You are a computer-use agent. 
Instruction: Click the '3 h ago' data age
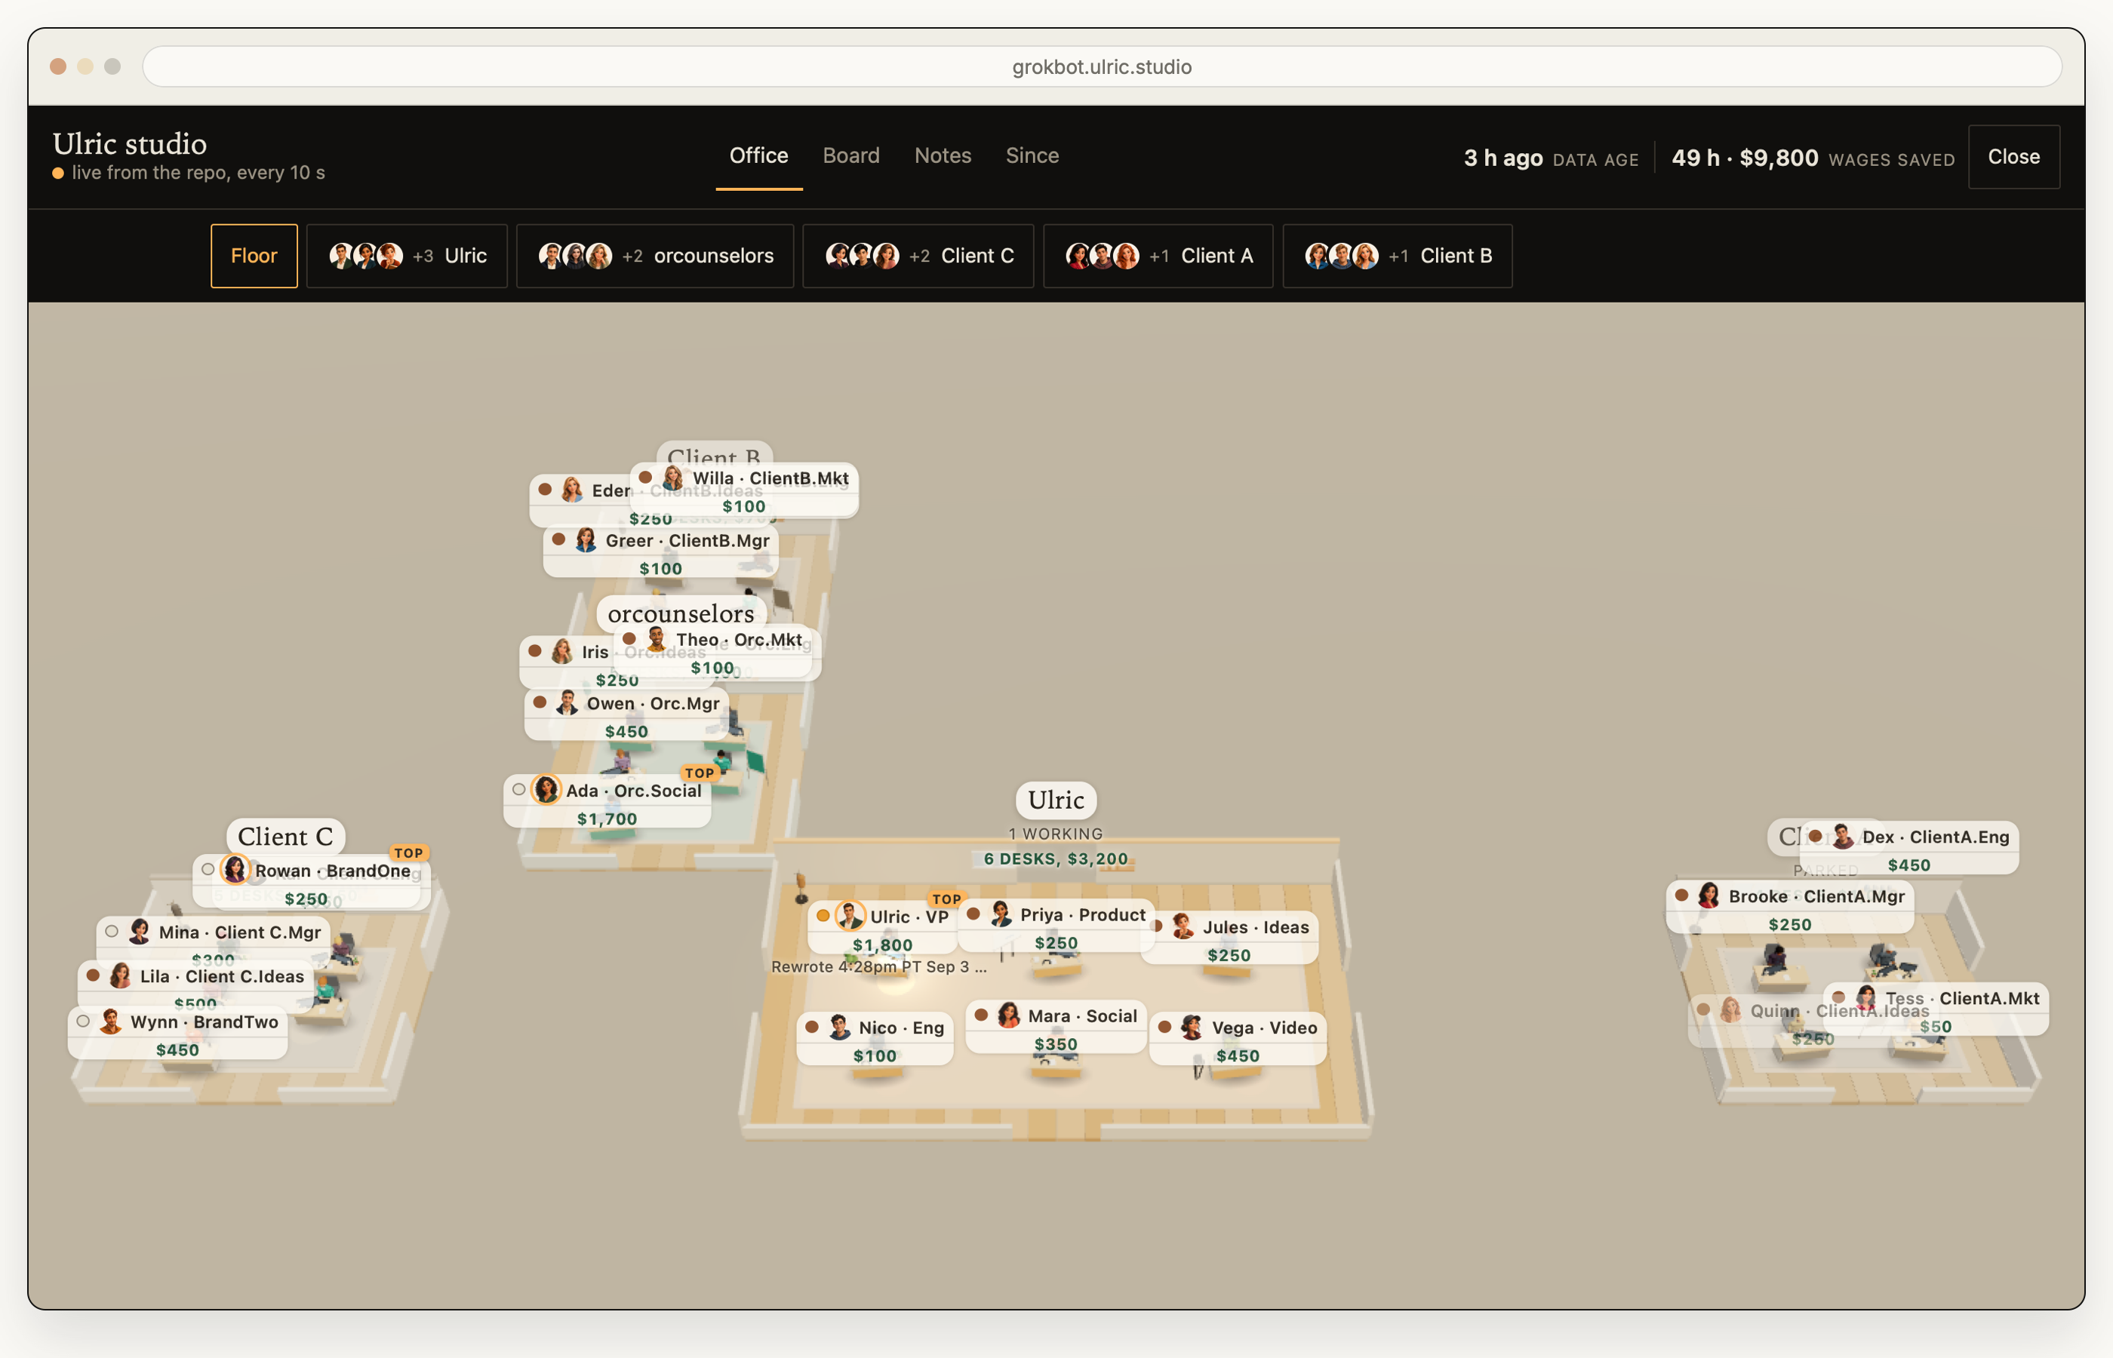coord(1502,158)
